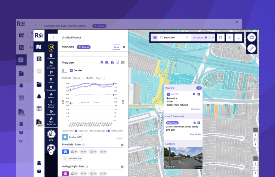Toggle Asking £/sqft - Sales visibility eye
The image size is (275, 177).
click(65, 174)
